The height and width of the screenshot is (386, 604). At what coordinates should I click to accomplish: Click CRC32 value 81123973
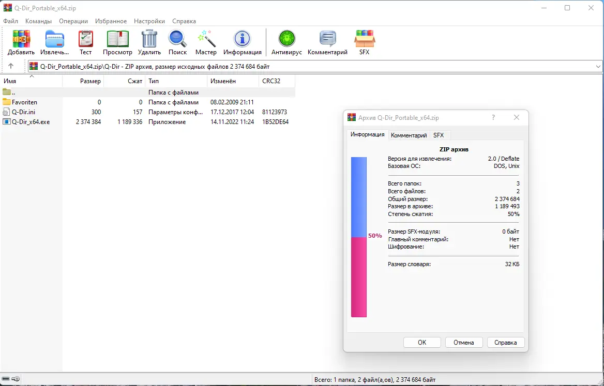tap(274, 112)
